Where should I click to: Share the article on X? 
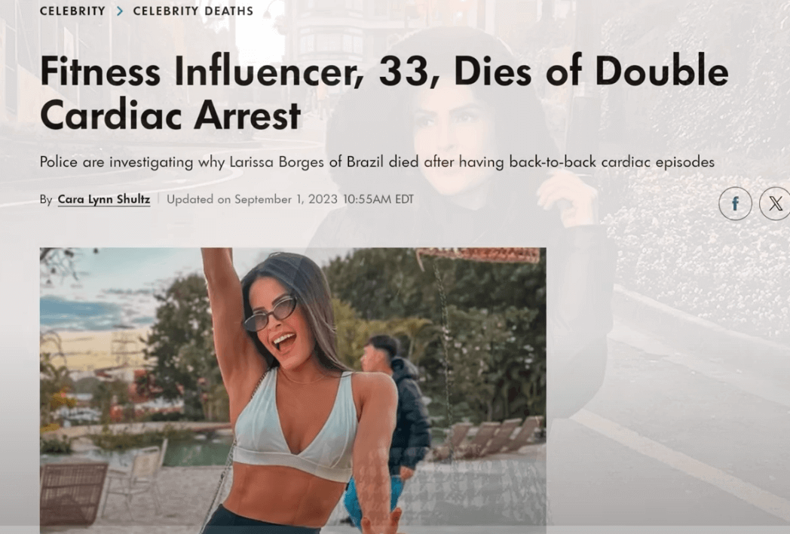point(775,203)
